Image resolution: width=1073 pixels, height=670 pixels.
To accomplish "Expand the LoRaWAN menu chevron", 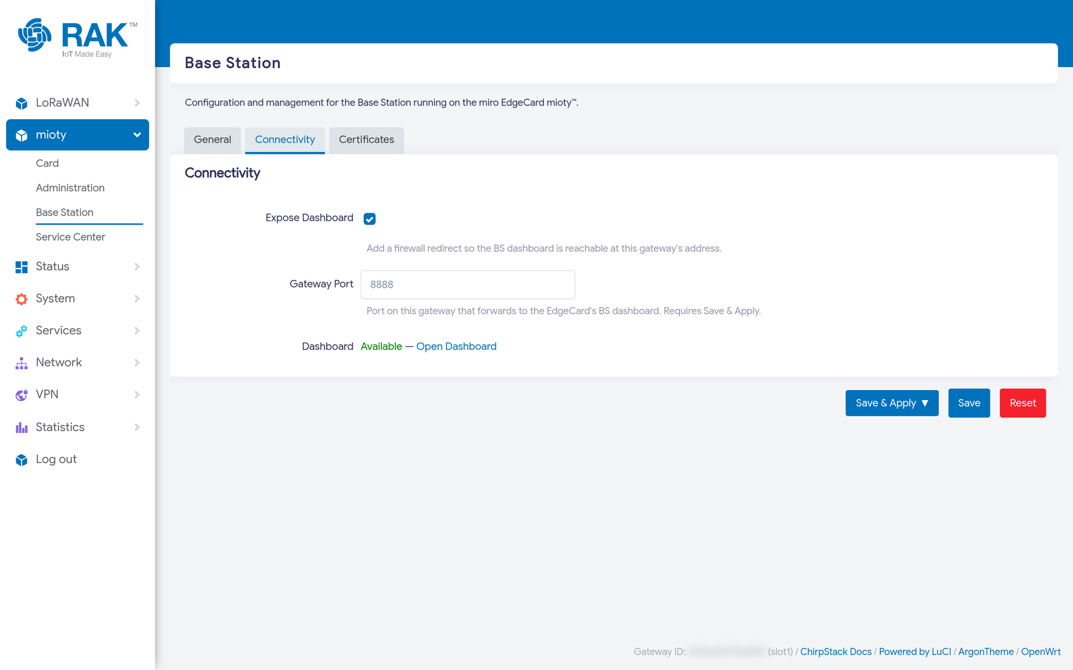I will click(x=137, y=103).
